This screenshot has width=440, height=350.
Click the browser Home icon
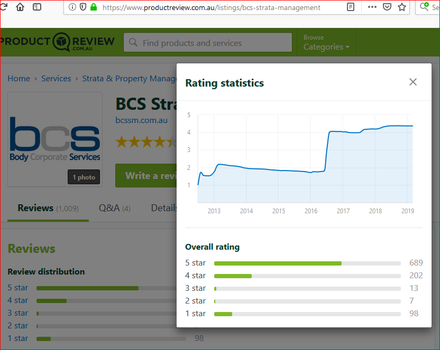pyautogui.click(x=20, y=7)
